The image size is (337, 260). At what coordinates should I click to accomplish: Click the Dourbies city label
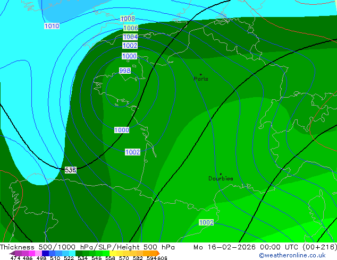pos(221,178)
